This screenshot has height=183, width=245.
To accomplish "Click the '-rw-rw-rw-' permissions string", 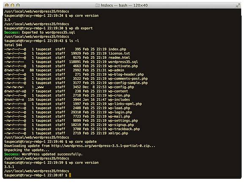I will pyautogui.click(x=14, y=87).
